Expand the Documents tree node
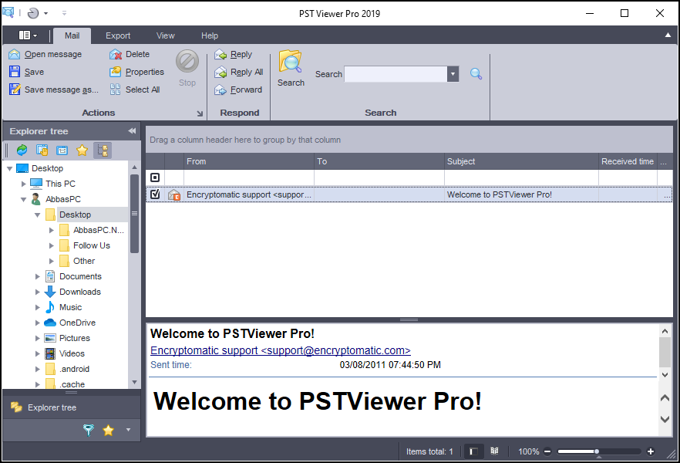Viewport: 680px width, 463px height. click(37, 276)
